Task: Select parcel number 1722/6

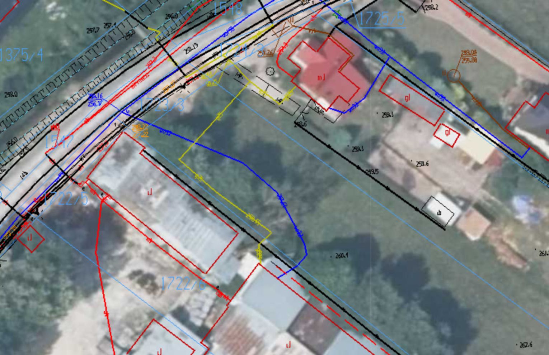Action: pos(183,284)
